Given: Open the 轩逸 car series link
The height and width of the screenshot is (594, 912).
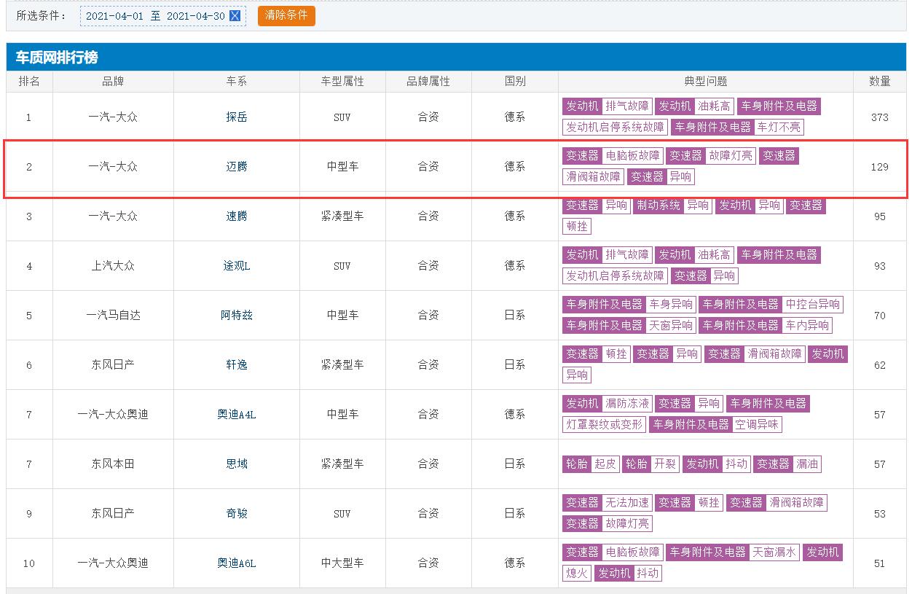Looking at the screenshot, I should pyautogui.click(x=236, y=365).
